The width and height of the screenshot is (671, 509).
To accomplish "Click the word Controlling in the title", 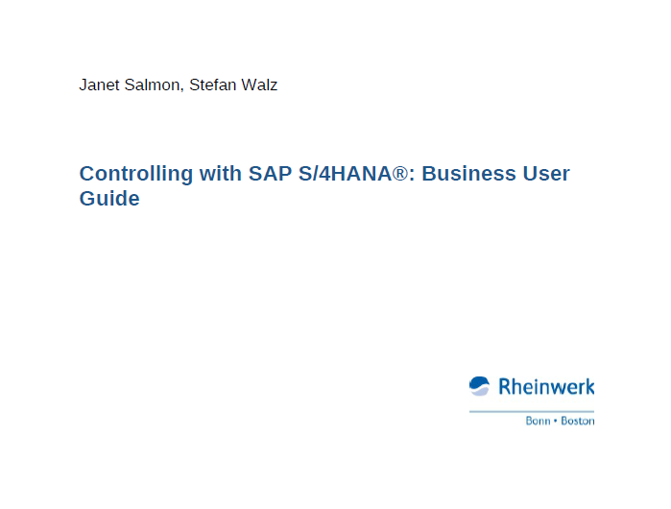I will pos(136,175).
